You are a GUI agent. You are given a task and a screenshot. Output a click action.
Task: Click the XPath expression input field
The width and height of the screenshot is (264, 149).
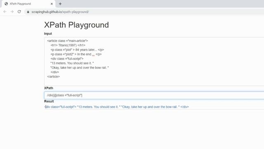click(154, 95)
